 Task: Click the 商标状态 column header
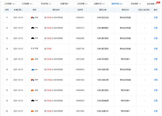(125, 10)
